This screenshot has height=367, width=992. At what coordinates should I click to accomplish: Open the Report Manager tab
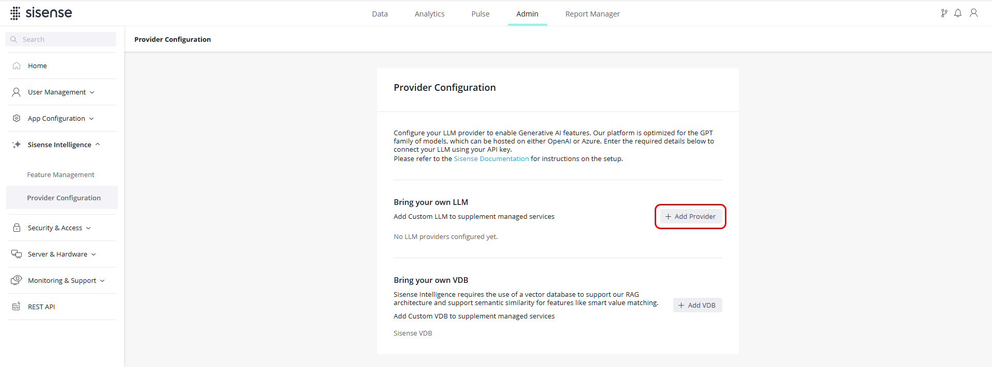pyautogui.click(x=592, y=14)
